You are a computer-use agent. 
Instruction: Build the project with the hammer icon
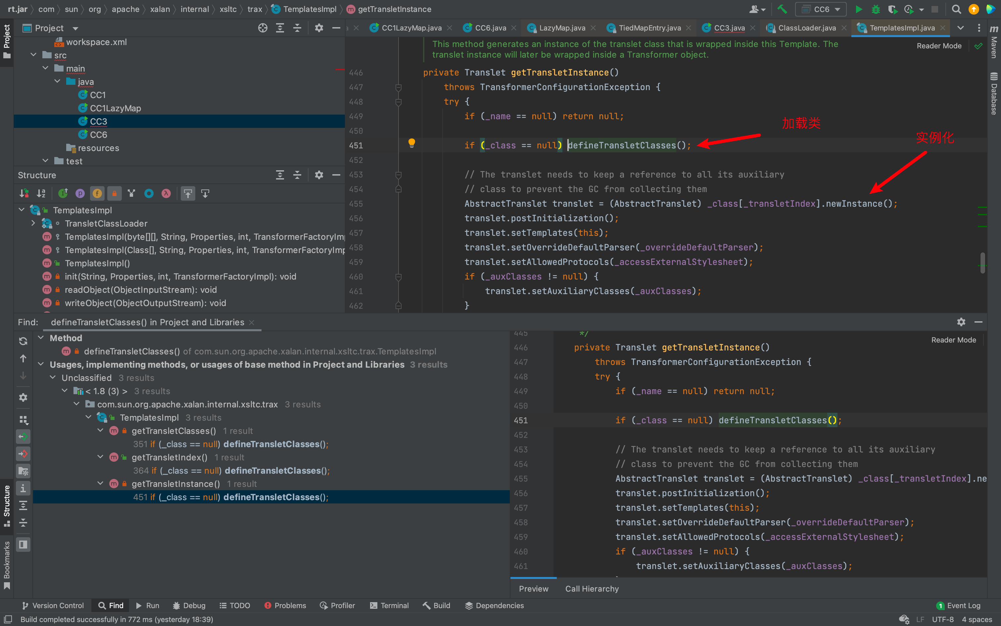pyautogui.click(x=782, y=9)
